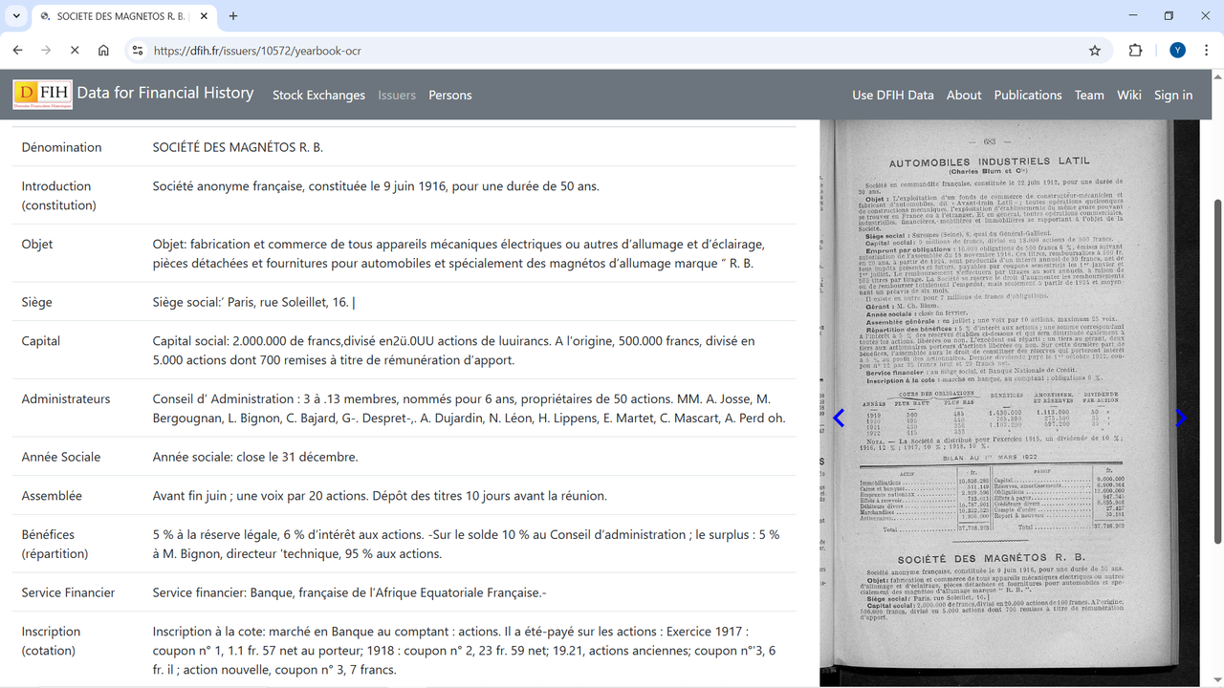Open the Issuers menu item
This screenshot has height=688, width=1224.
[397, 95]
